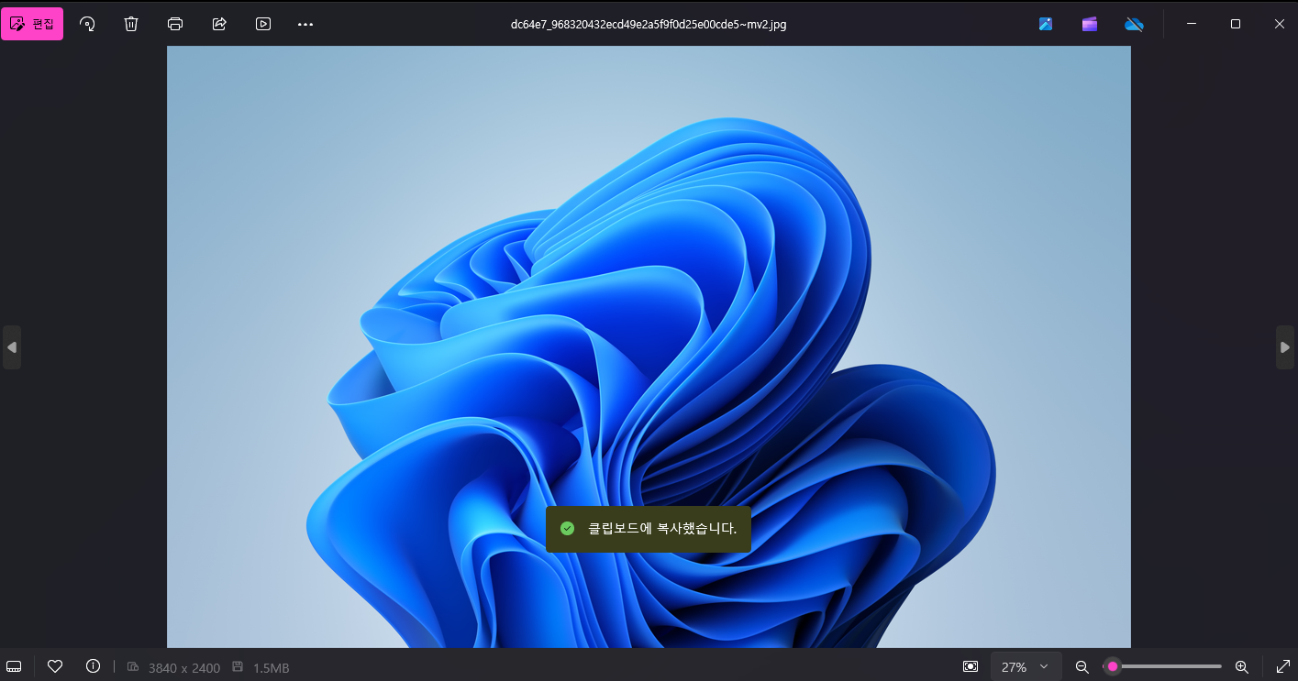Maximize the Photos window
Screen dimensions: 1298x681
click(1236, 24)
